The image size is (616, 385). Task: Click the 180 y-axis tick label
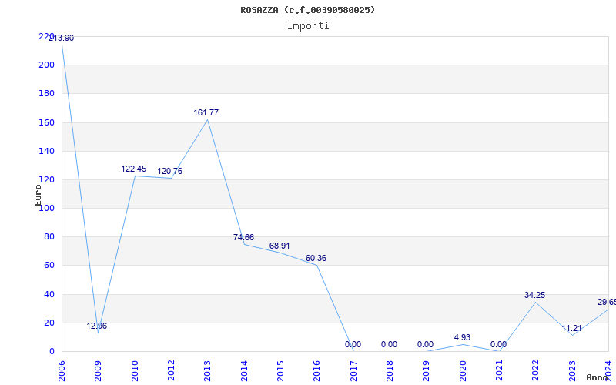click(46, 93)
